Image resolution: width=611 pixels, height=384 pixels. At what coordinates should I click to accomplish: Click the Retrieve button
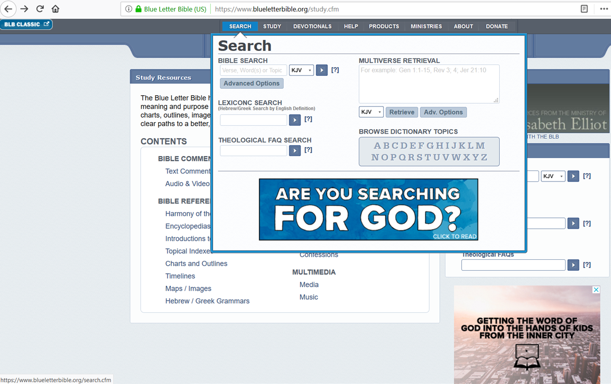(x=402, y=112)
